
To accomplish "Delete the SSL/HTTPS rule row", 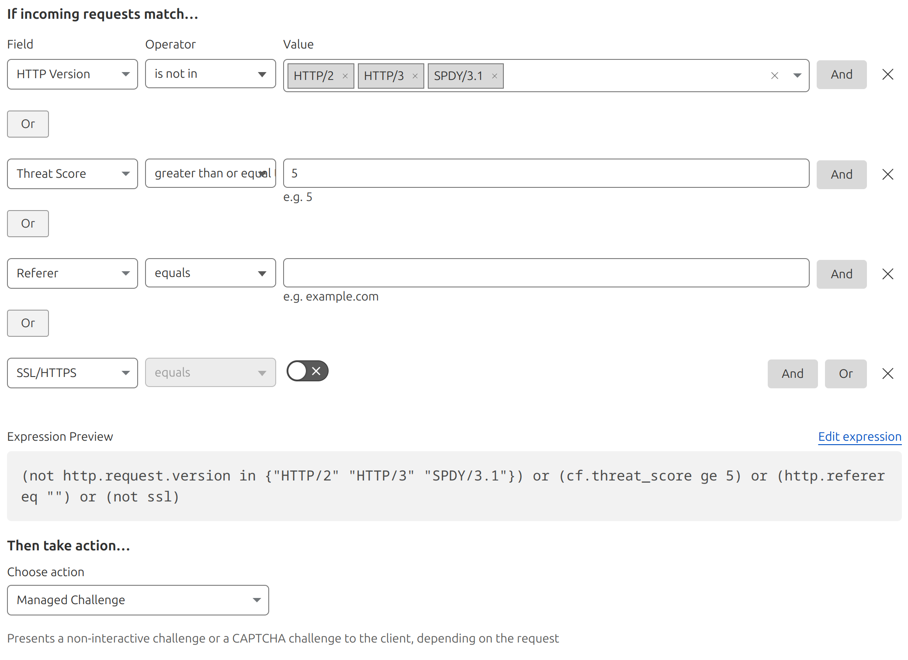I will point(887,373).
